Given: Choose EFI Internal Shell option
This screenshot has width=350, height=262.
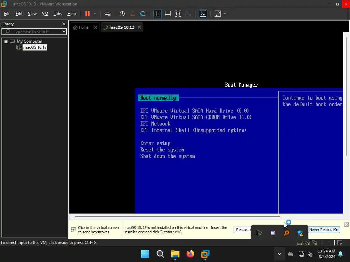Looking at the screenshot, I should click(x=193, y=130).
